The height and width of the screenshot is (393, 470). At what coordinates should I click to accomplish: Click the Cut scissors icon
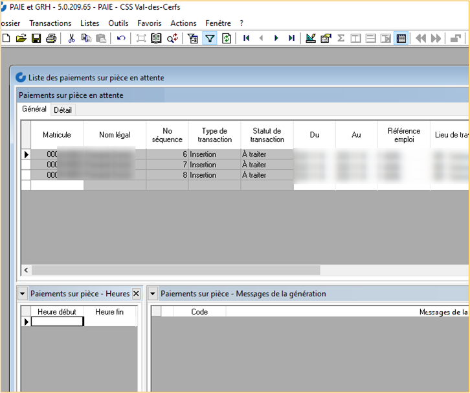point(71,38)
